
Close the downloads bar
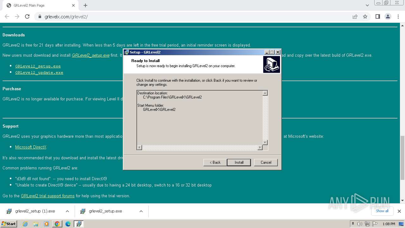[399, 211]
